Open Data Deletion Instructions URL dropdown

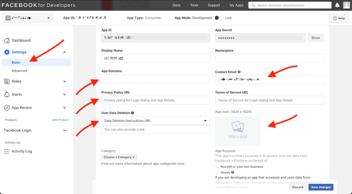click(155, 121)
